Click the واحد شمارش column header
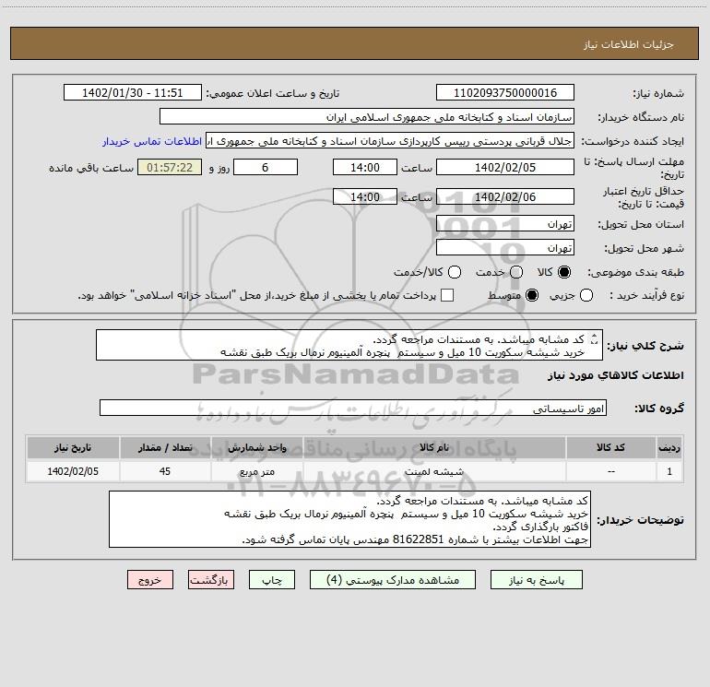Screen dimensions: 710x687 coord(256,447)
